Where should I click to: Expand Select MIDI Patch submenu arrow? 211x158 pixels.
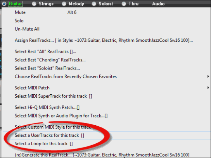coord(208,88)
